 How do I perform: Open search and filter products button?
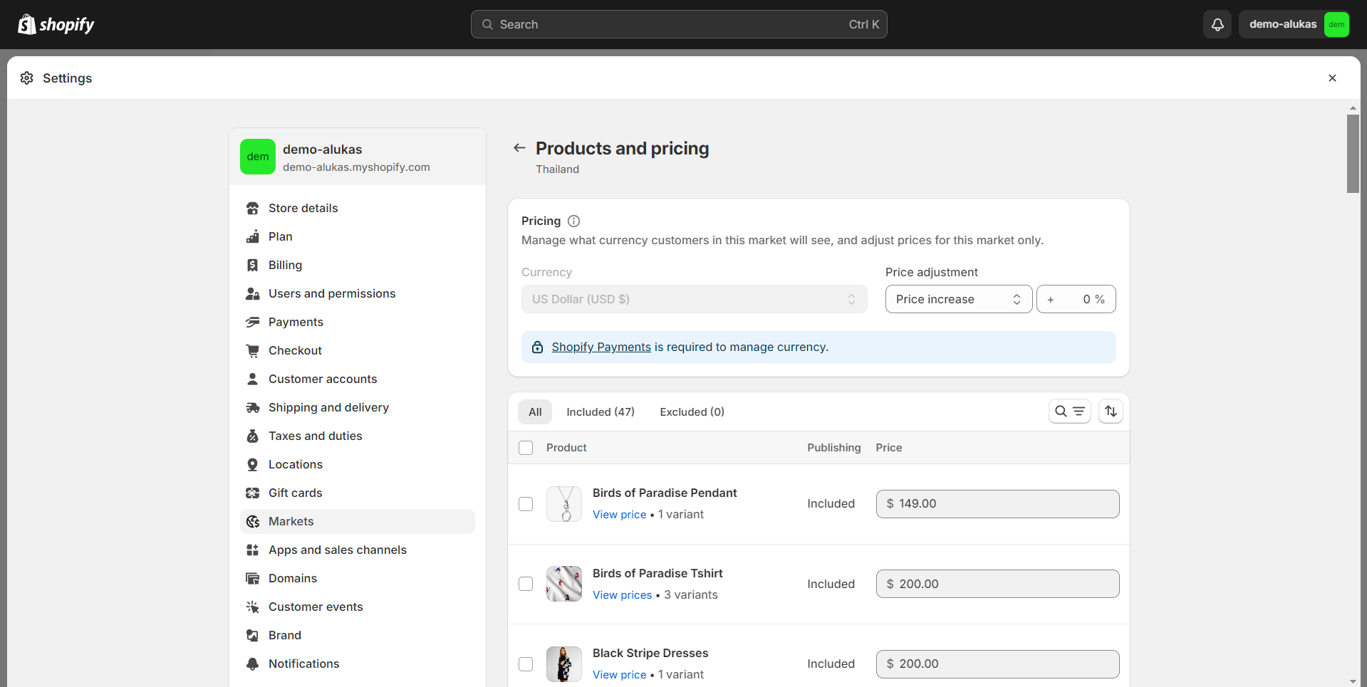pos(1069,411)
